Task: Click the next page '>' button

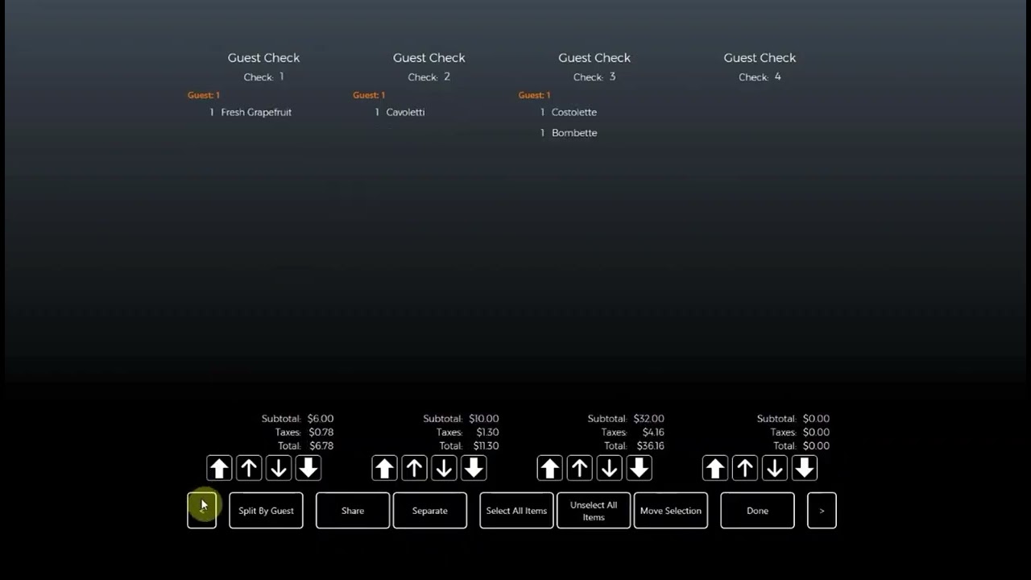Action: point(822,511)
